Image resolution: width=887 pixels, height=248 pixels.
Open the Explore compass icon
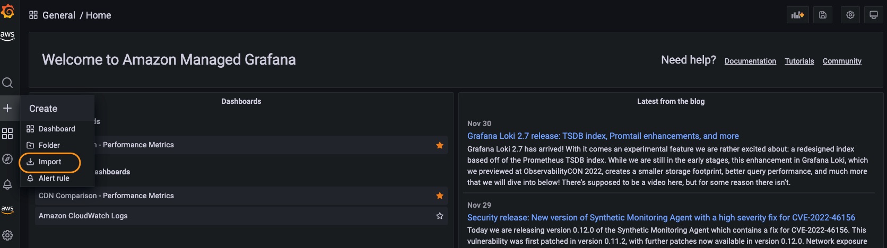pyautogui.click(x=7, y=159)
